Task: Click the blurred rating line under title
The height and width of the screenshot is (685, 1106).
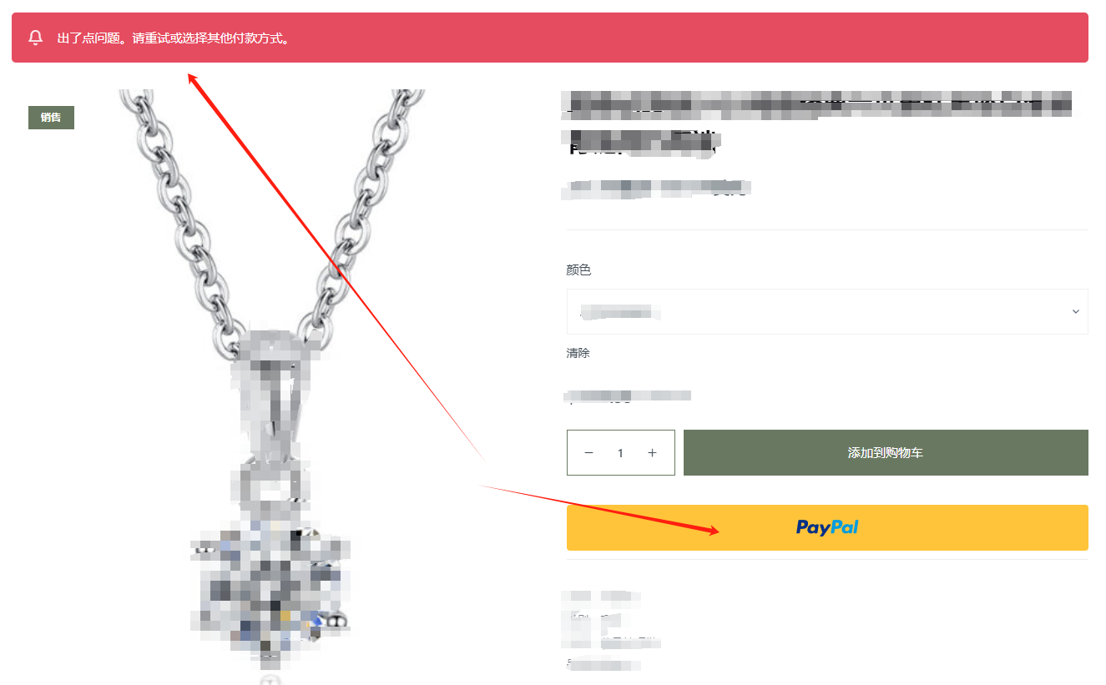Action: (x=657, y=188)
